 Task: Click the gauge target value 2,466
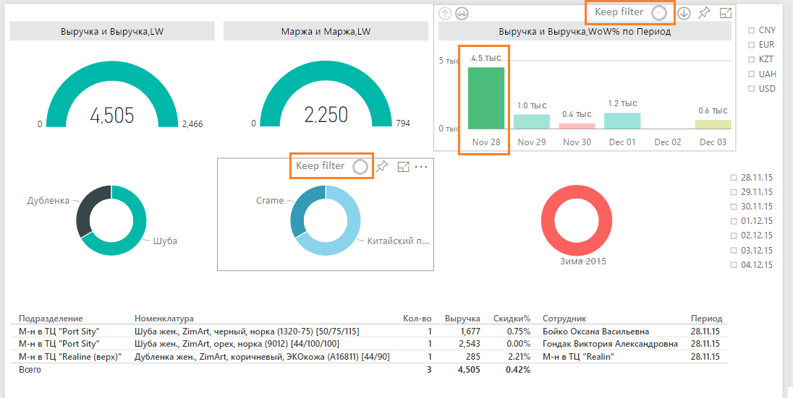pos(192,124)
